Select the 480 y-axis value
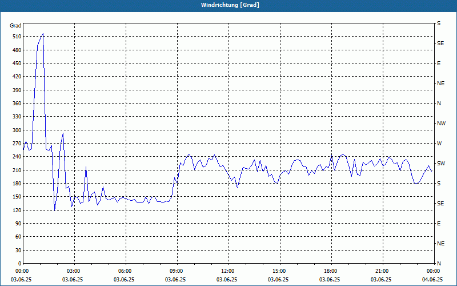The height and width of the screenshot is (286, 457). (x=17, y=50)
